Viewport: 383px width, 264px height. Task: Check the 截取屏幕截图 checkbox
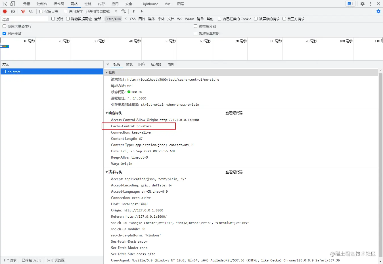(196, 34)
